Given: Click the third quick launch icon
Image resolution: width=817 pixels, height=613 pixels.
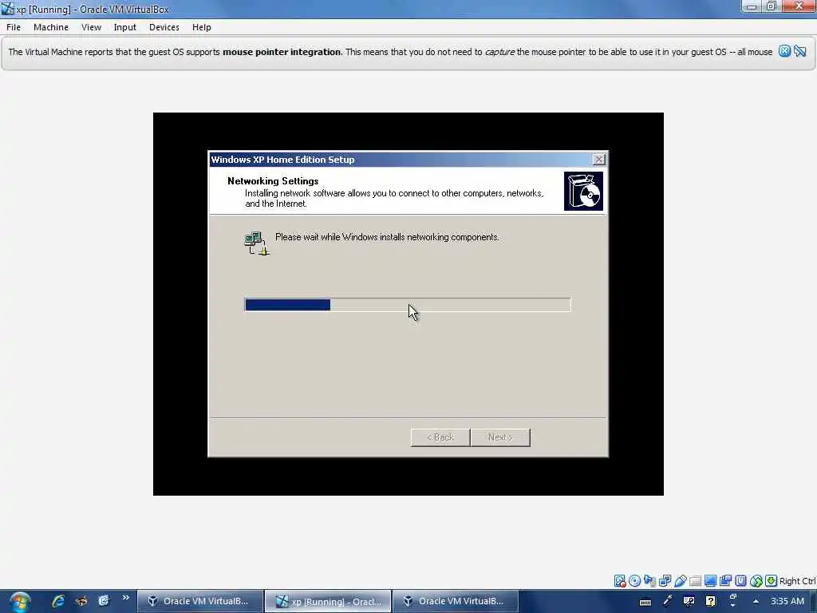Looking at the screenshot, I should [104, 601].
